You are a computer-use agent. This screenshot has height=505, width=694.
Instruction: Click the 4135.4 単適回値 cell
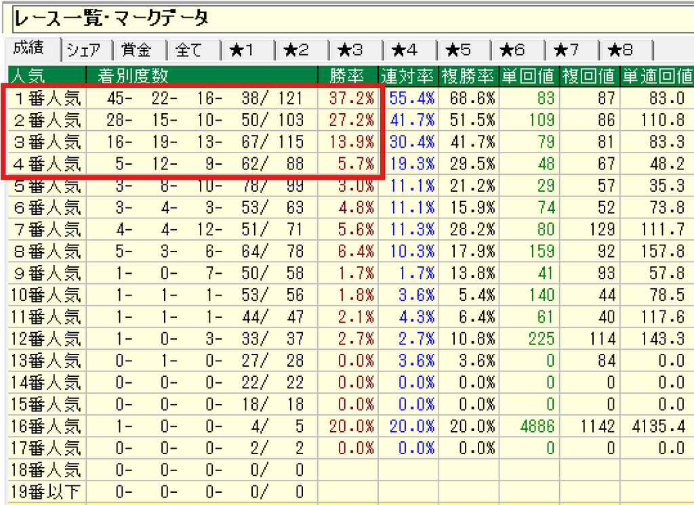point(657,426)
